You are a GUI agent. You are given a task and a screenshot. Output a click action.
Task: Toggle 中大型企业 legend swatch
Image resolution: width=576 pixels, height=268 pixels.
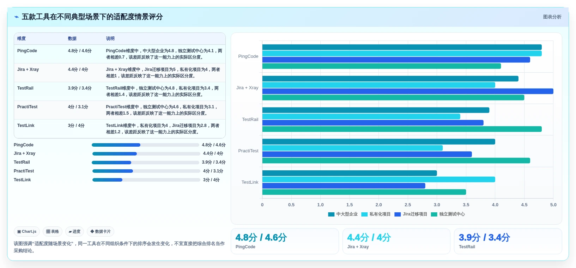coord(331,214)
